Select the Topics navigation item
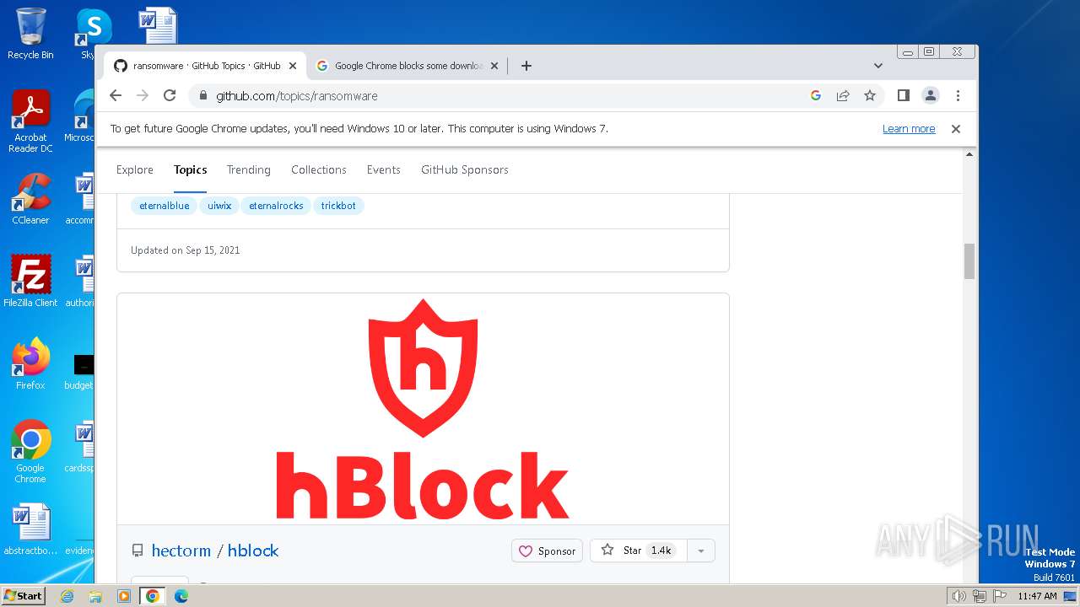Viewport: 1080px width, 607px height. tap(191, 169)
